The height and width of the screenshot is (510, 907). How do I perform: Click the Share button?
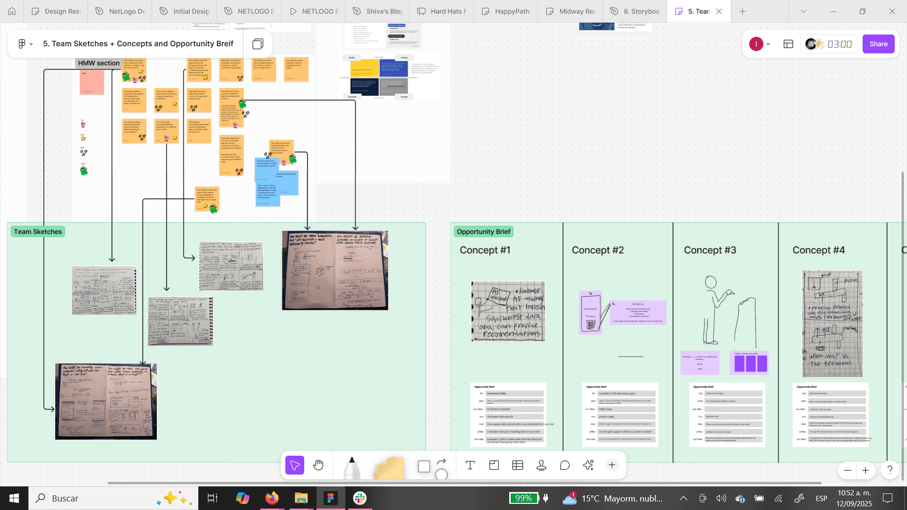[878, 44]
